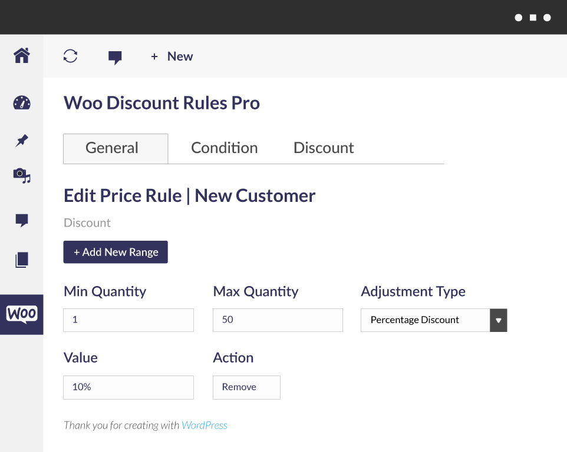
Task: Click the Woo Discount Rules Pro heading
Action: (x=161, y=103)
